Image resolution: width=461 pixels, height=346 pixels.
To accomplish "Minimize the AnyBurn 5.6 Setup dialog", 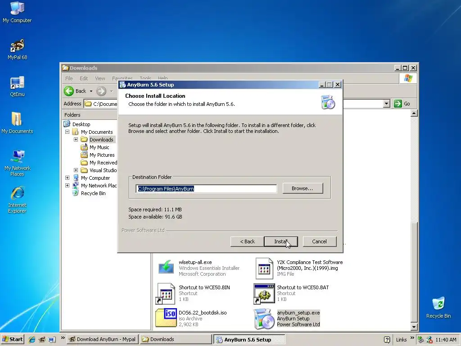I will click(x=322, y=85).
